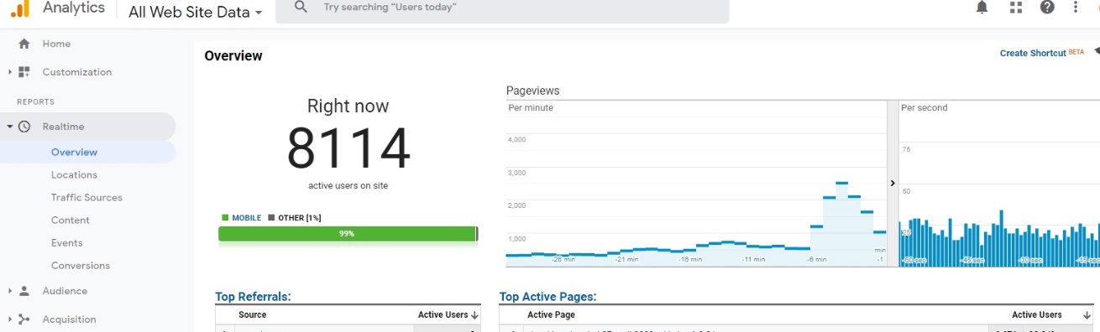Open the Audience menu item
This screenshot has height=332, width=1100.
coord(65,291)
